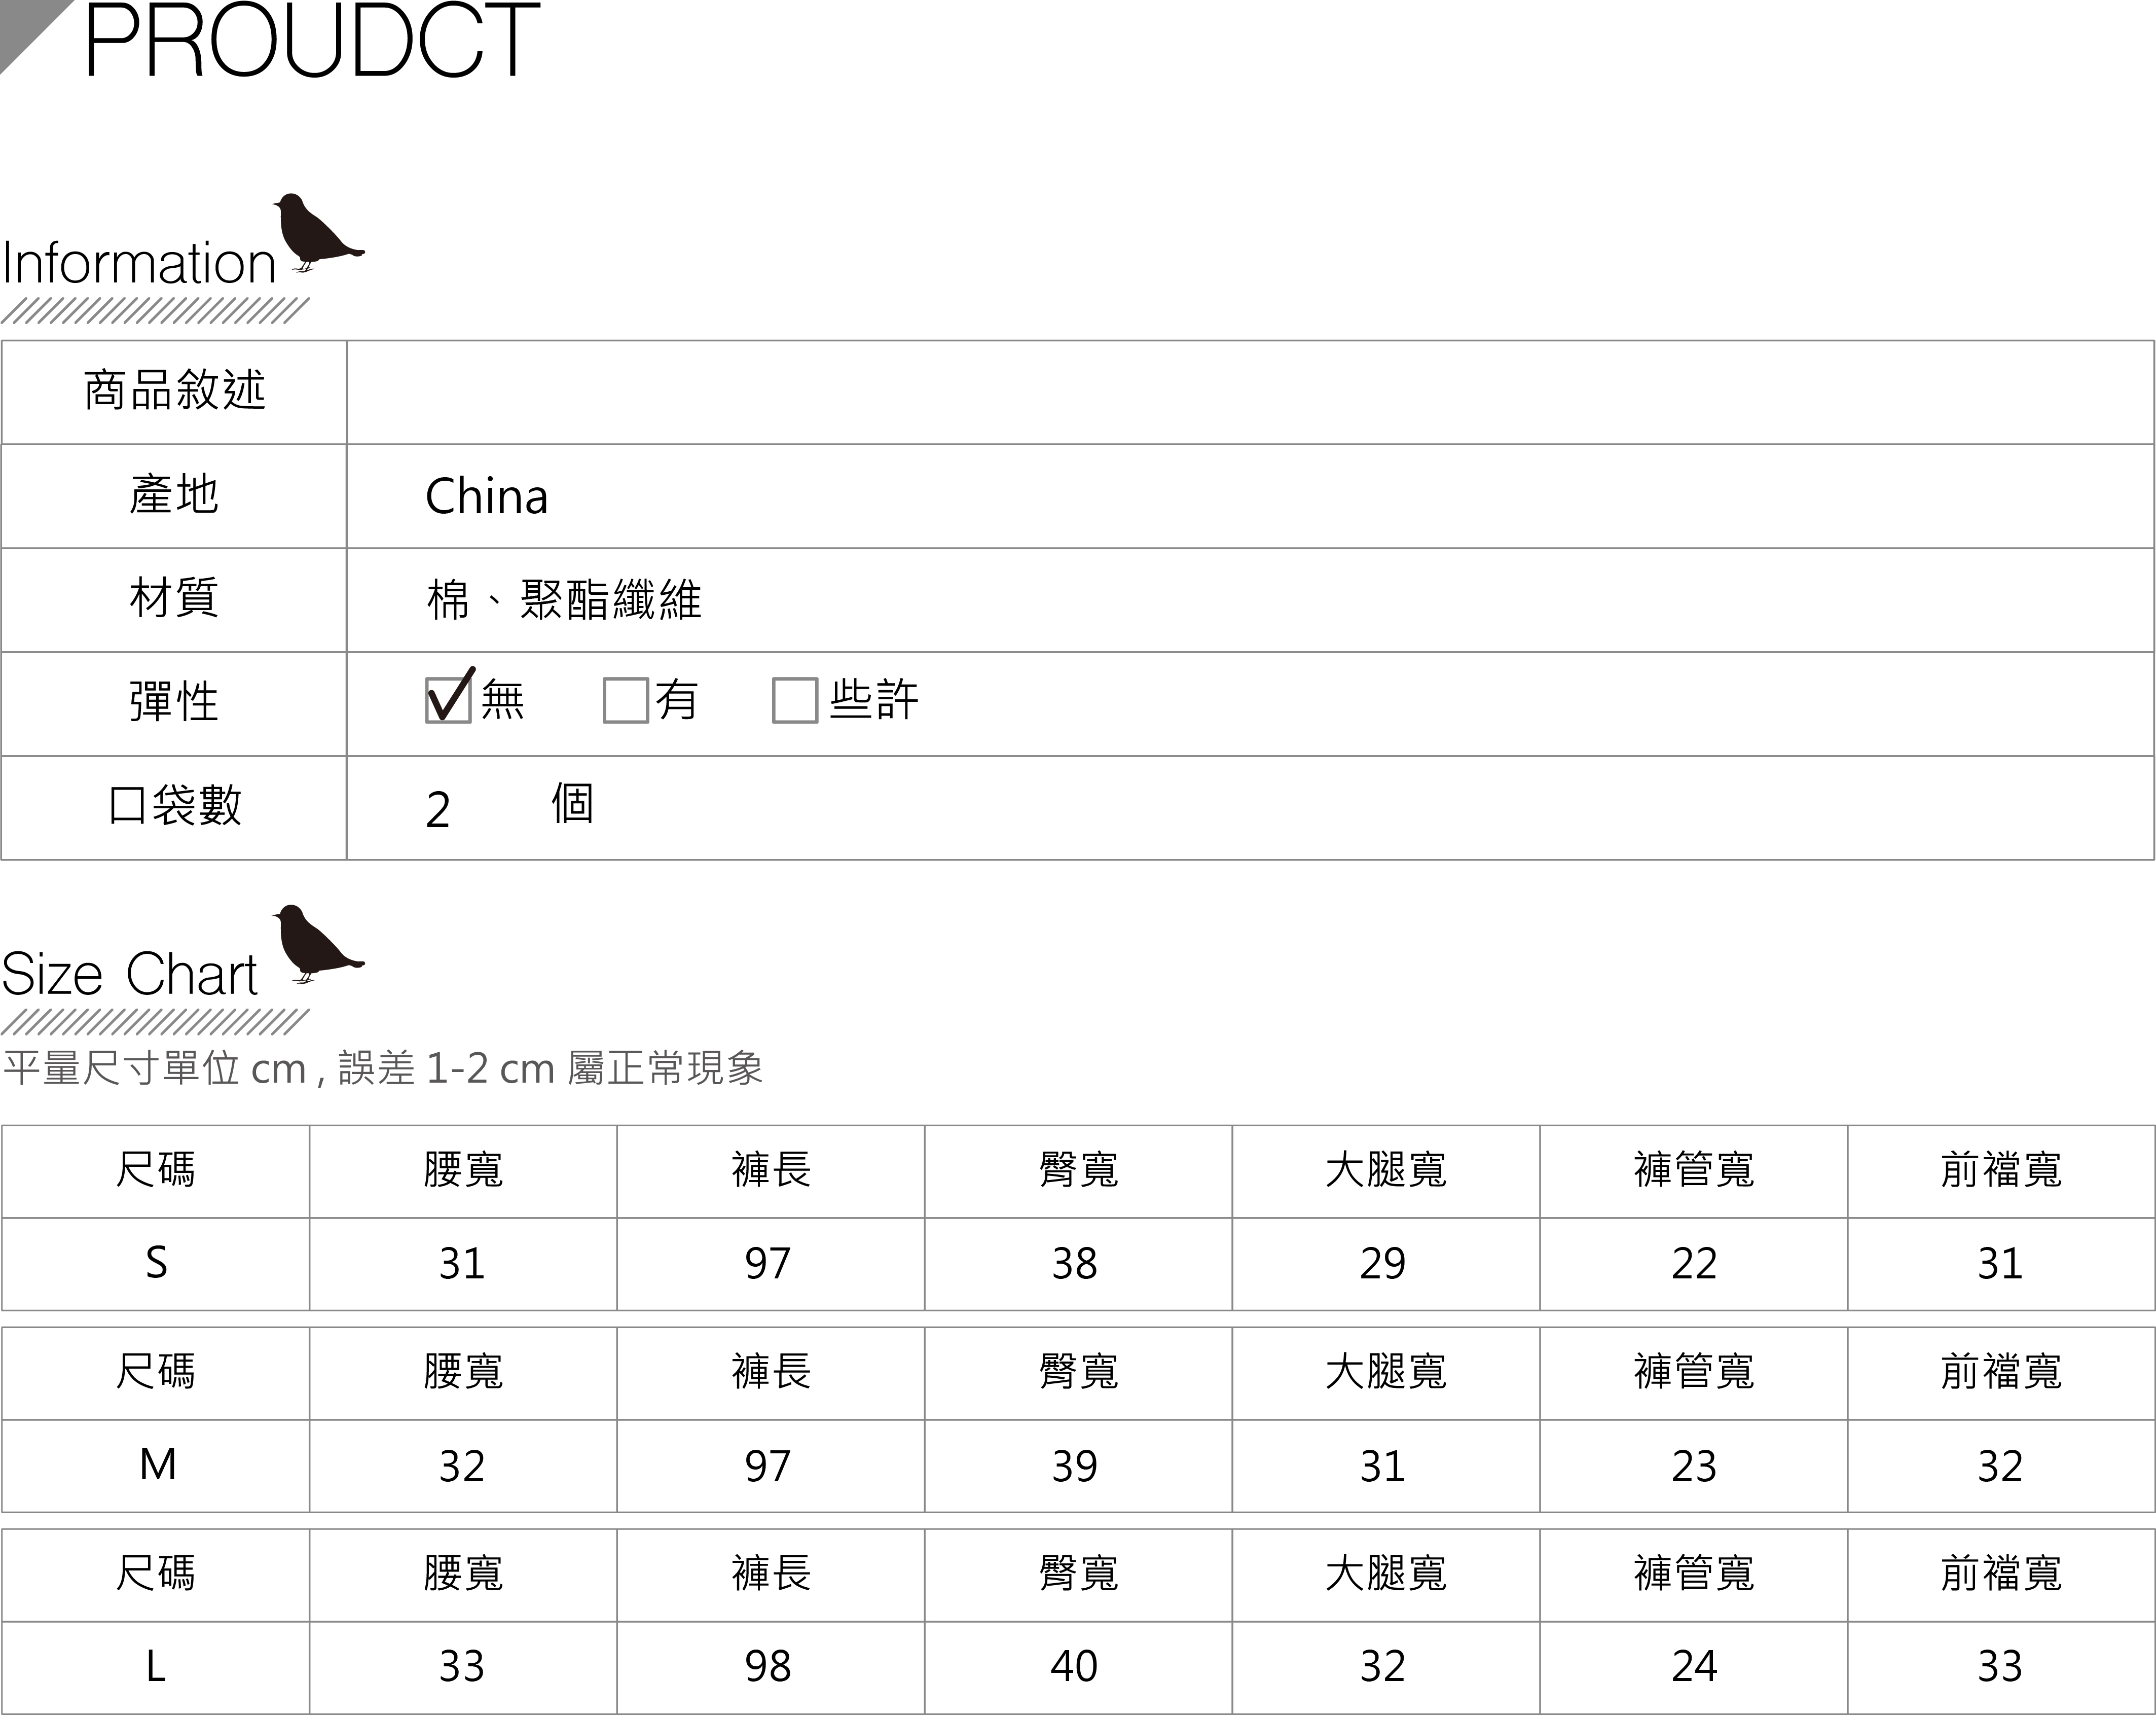Click the 棉、聚酯纖維 material text
This screenshot has width=2156, height=1715.
tap(564, 600)
